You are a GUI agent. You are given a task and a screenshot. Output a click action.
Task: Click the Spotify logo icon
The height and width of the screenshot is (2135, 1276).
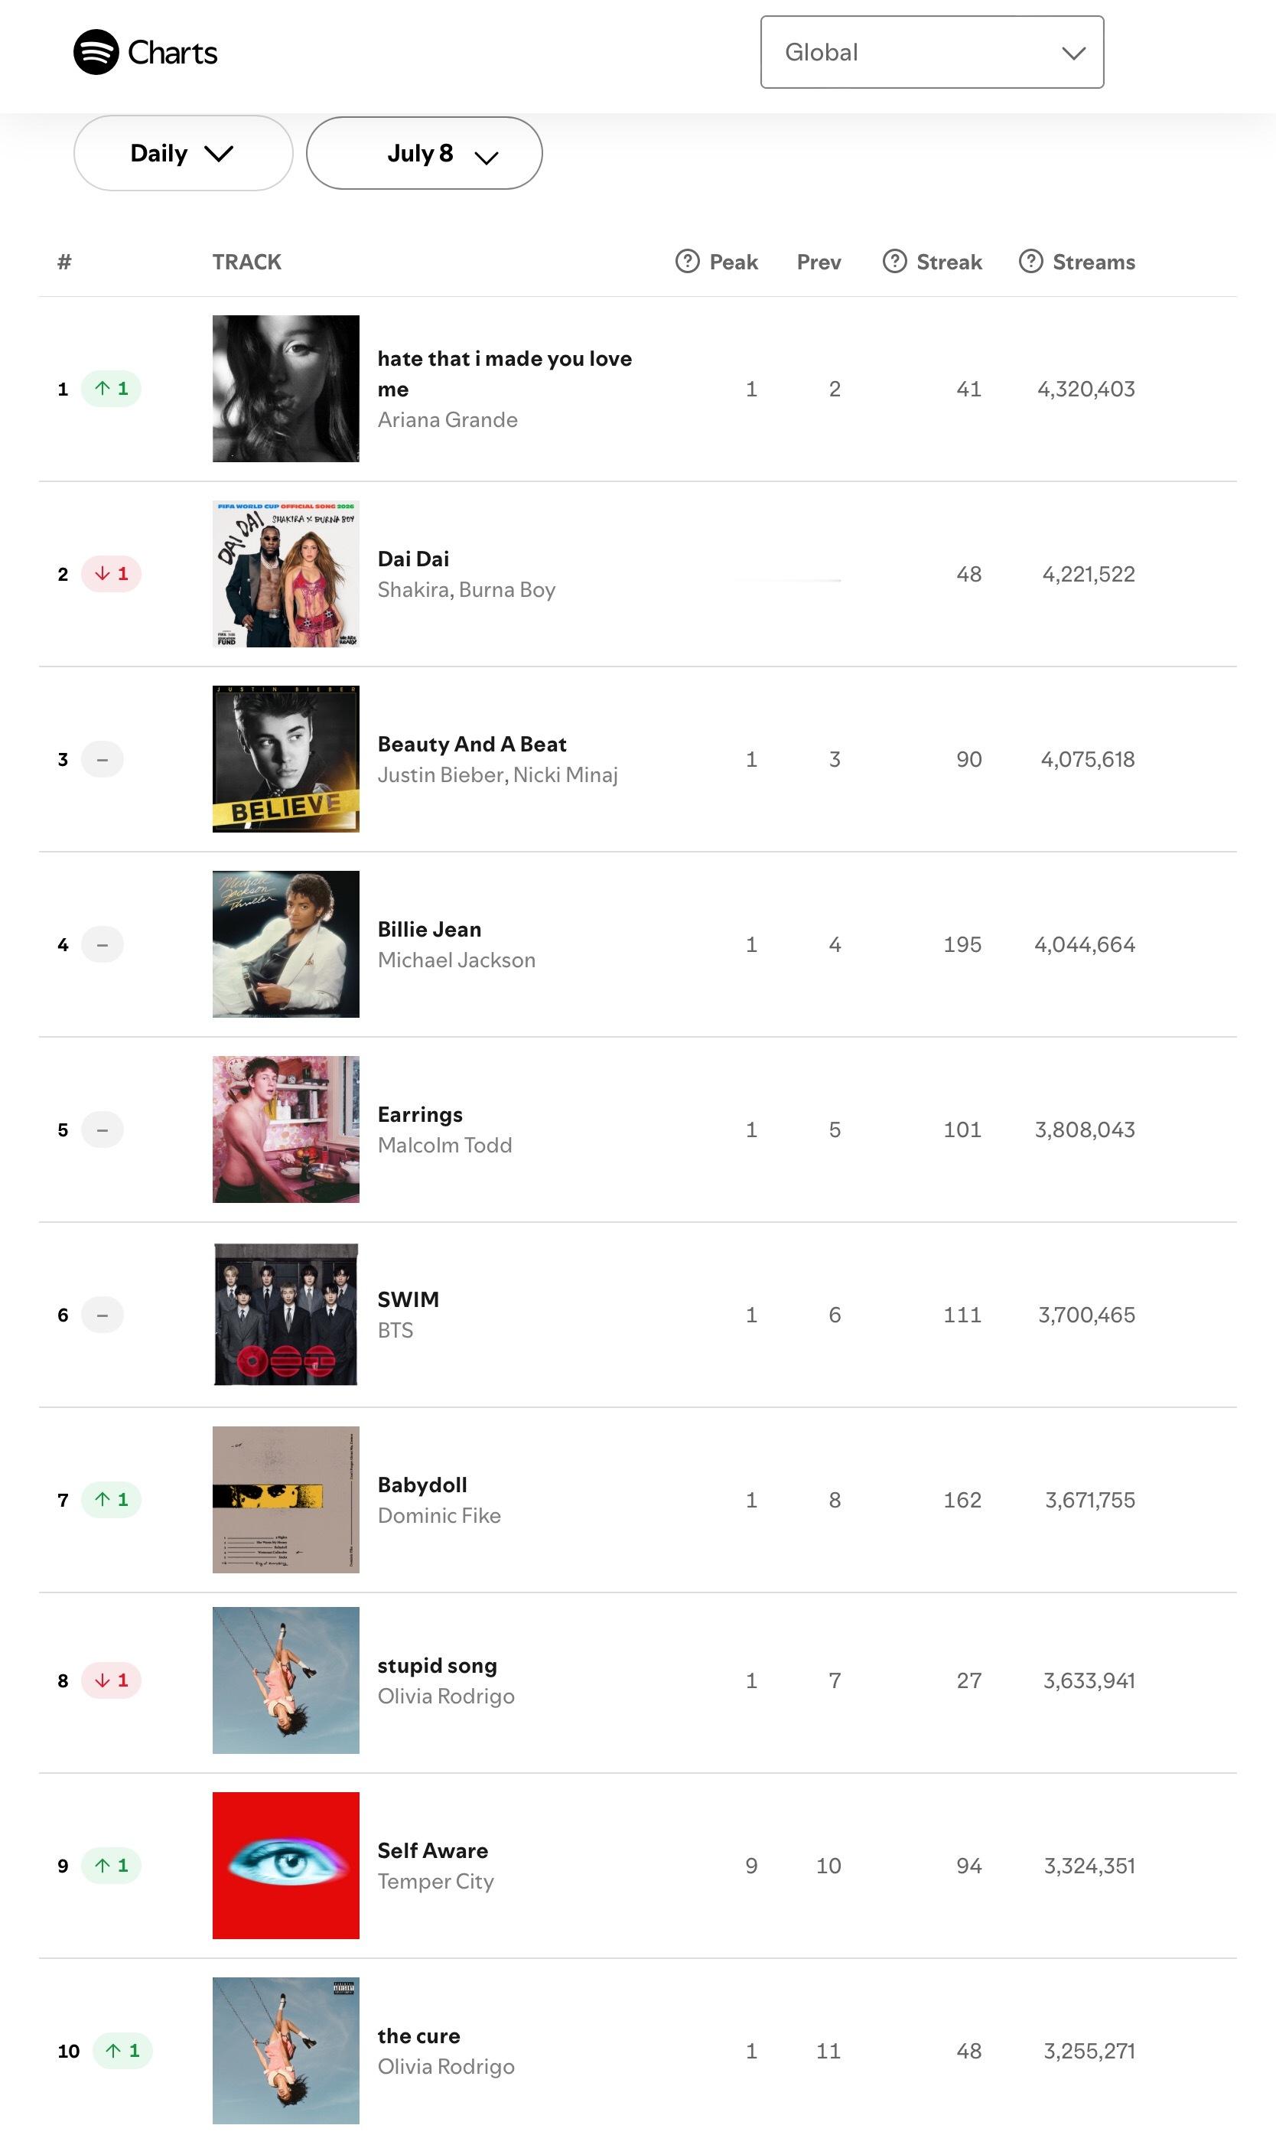96,51
